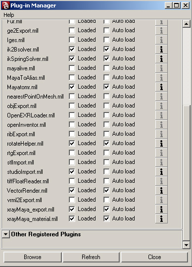The width and height of the screenshot is (192, 267).
Task: Open xrayMaya_export.mll info button
Action: pyautogui.click(x=161, y=210)
